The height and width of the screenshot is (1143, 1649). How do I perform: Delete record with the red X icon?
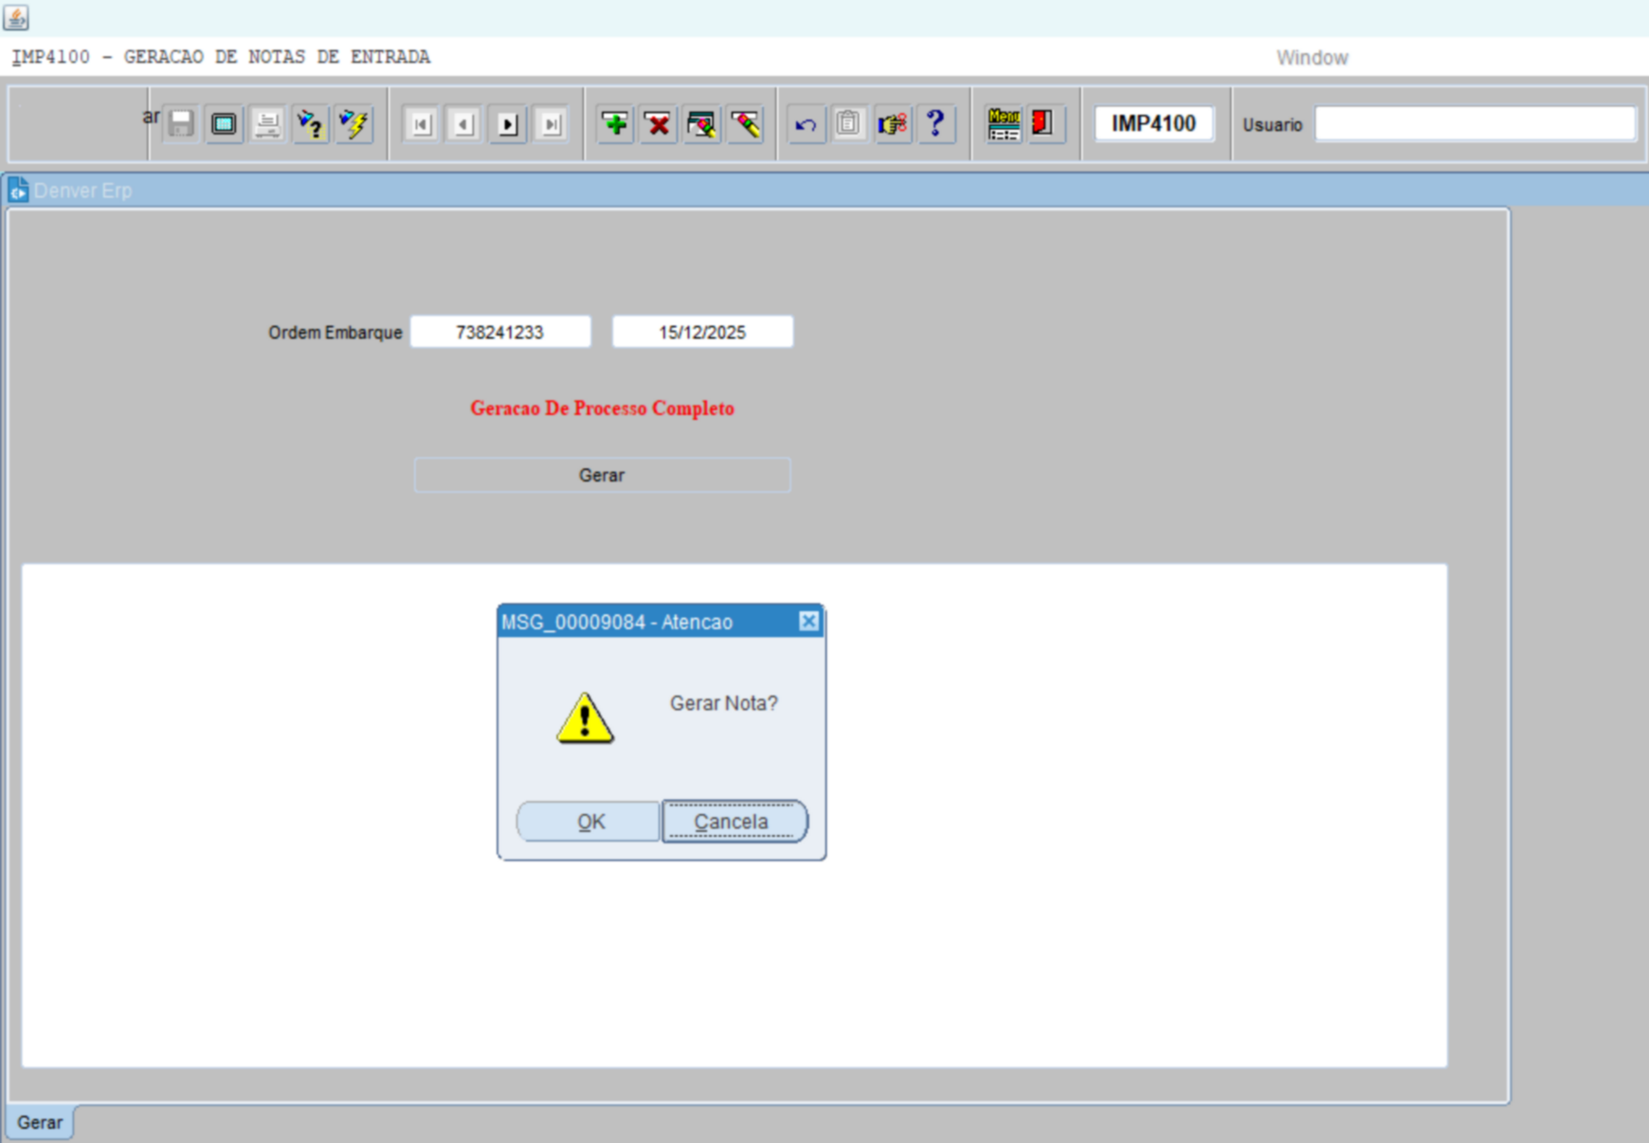658,124
